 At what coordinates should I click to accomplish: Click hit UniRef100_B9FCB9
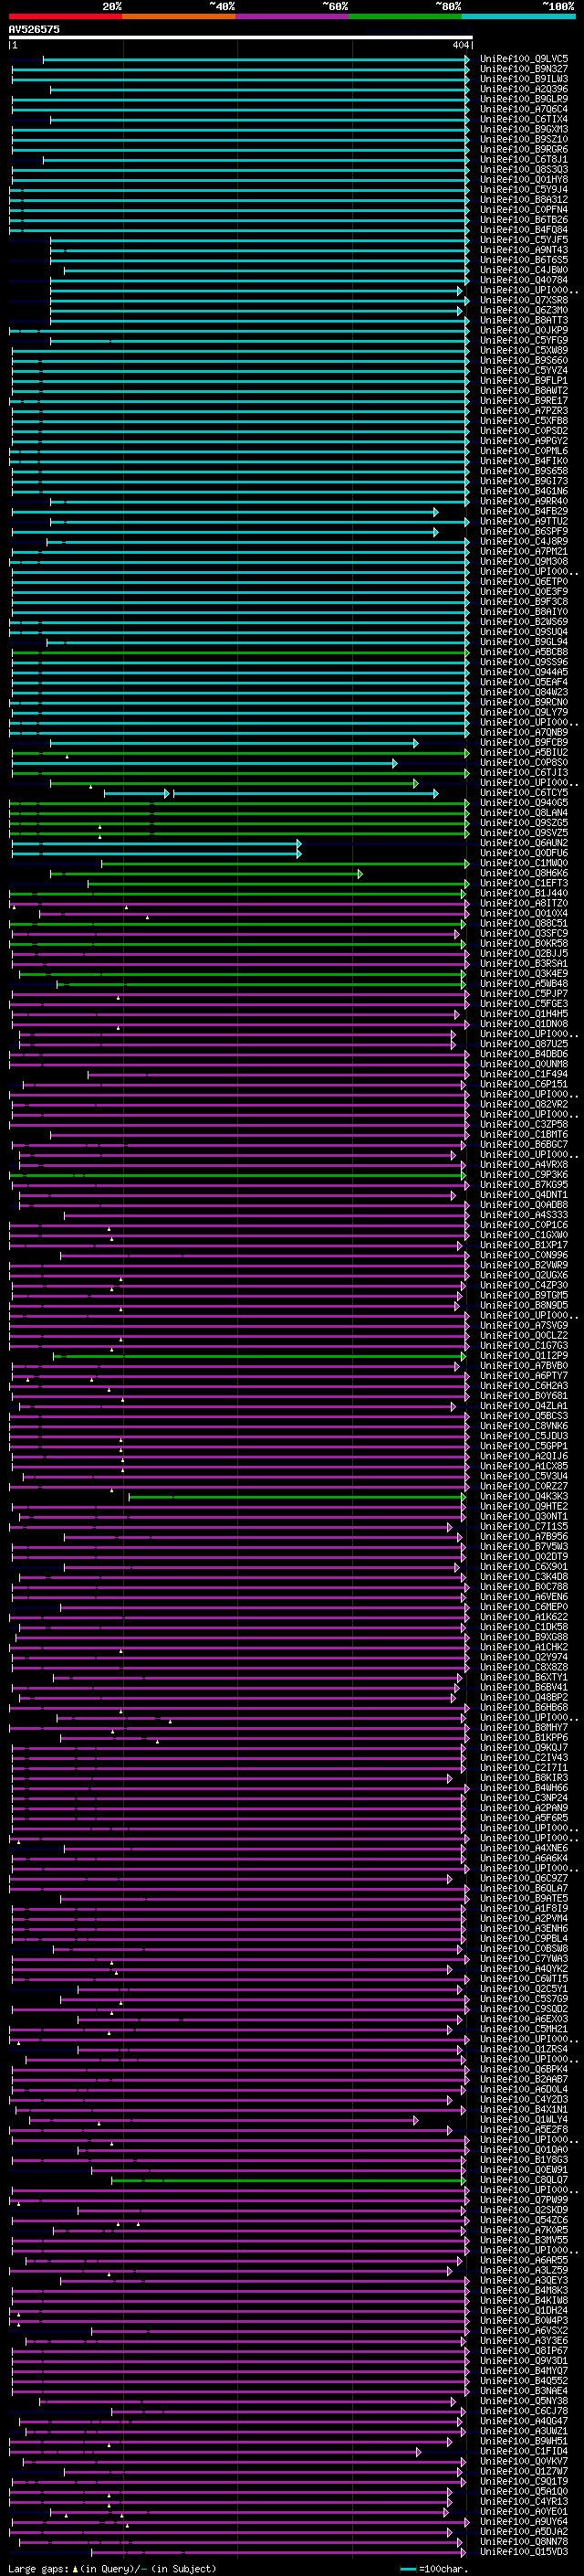point(524,742)
